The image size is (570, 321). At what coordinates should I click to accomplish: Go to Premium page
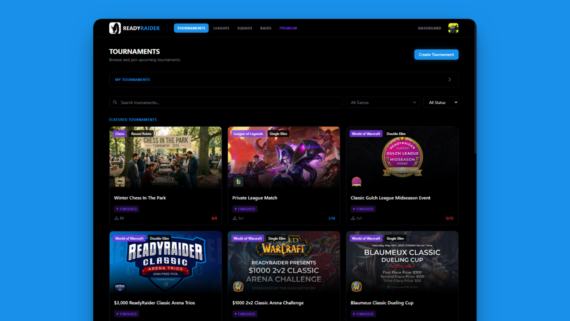click(x=288, y=28)
